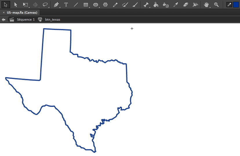Select the Line tool

[x=76, y=5]
